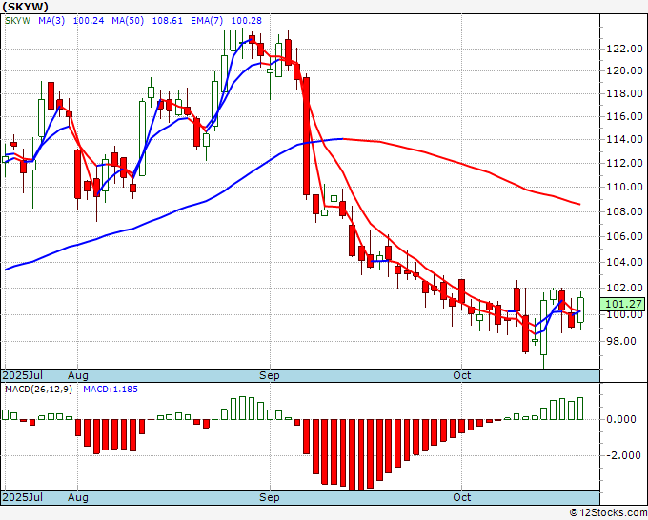Click the MACD:1.185 value label
This screenshot has height=520, width=648.
(111, 390)
